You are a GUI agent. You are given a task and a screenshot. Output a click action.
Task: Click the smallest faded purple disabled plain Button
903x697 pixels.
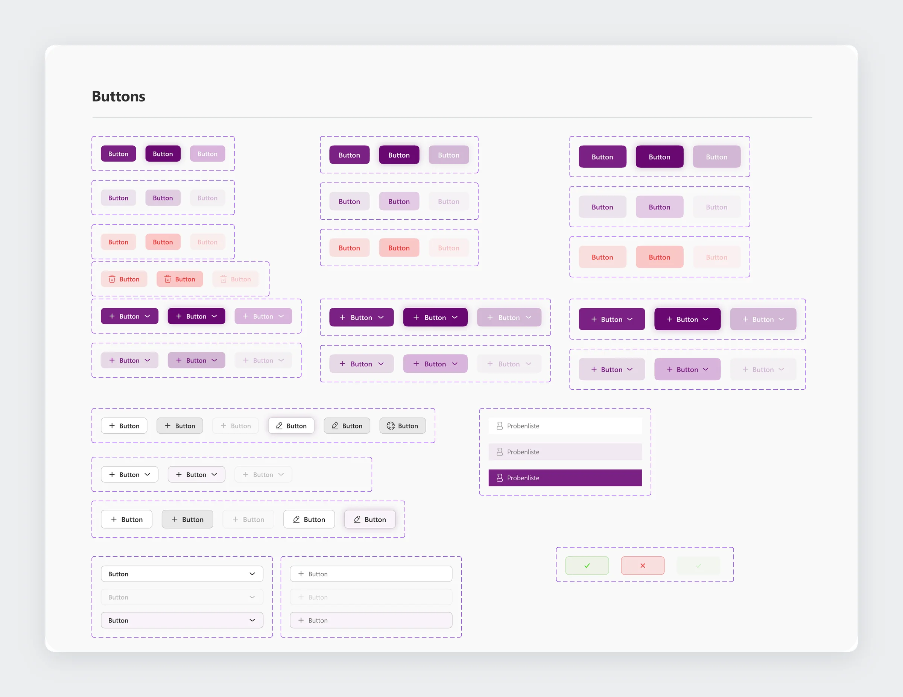pos(208,154)
